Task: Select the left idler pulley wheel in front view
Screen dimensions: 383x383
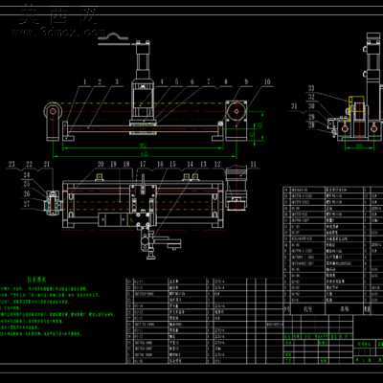Action: [53, 112]
